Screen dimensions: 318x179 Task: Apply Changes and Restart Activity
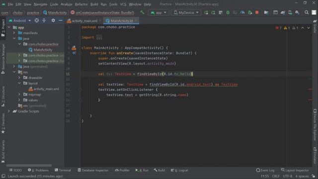coord(213,12)
